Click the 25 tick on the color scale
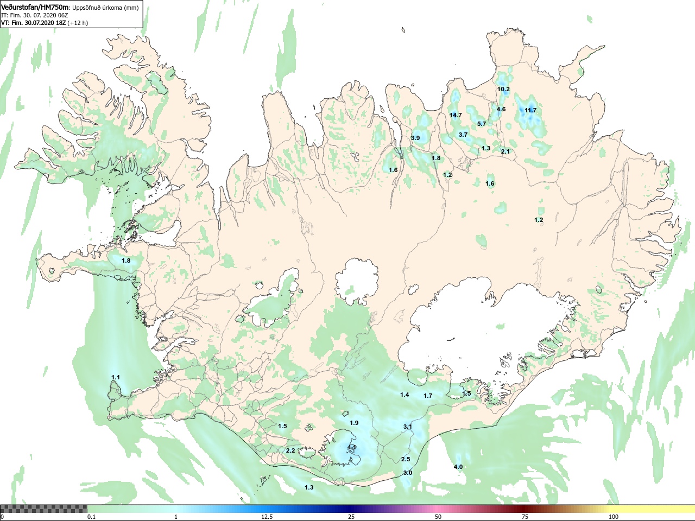695x521 pixels. (351, 517)
